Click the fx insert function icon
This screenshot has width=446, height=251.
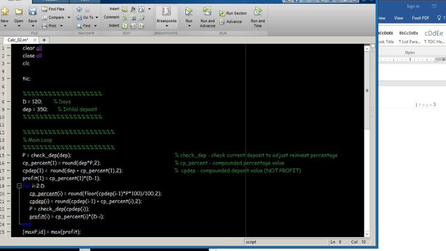[x=133, y=9]
